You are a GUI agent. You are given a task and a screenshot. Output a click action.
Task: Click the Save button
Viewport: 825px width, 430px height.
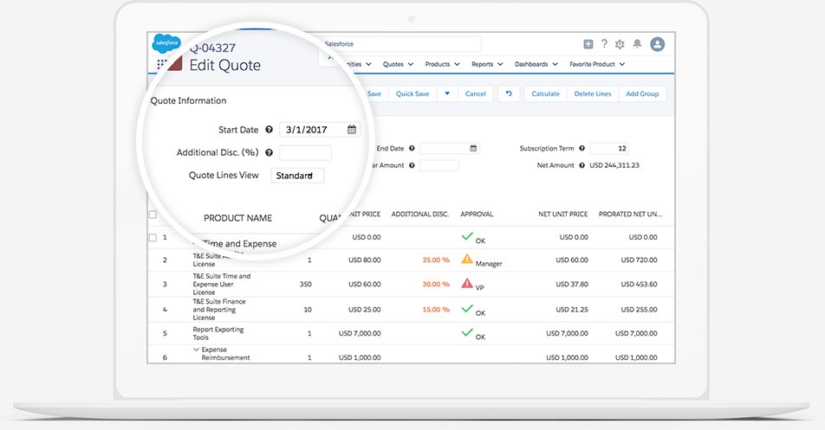(x=374, y=93)
